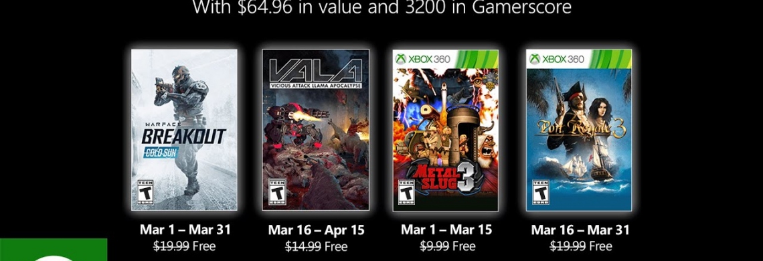Click the Teen rating badge on VALA cover

pos(277,191)
